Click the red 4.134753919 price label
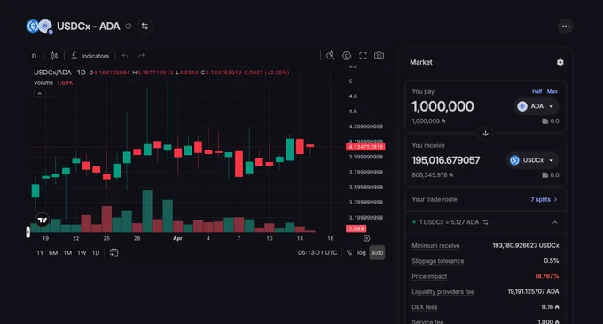This screenshot has width=603, height=324. pos(365,147)
